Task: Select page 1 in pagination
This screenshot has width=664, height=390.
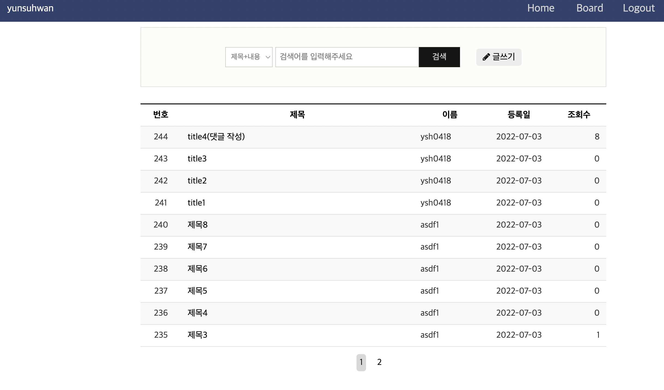Action: 361,362
